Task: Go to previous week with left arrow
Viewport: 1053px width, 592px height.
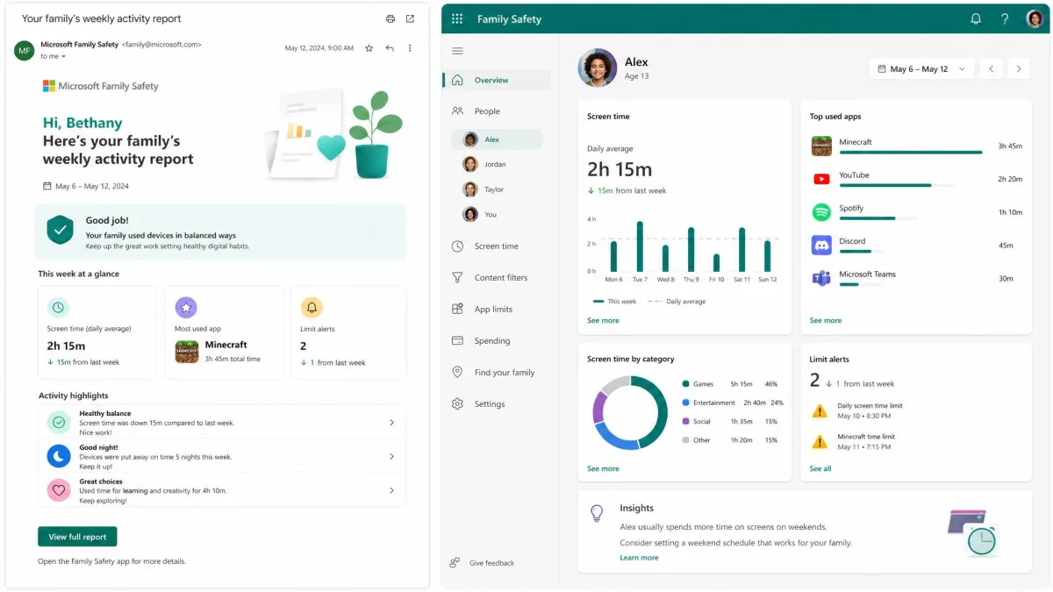Action: 992,68
